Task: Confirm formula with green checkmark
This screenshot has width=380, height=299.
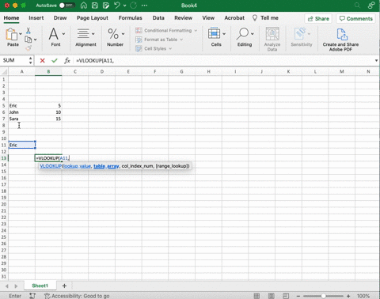Action: point(55,61)
